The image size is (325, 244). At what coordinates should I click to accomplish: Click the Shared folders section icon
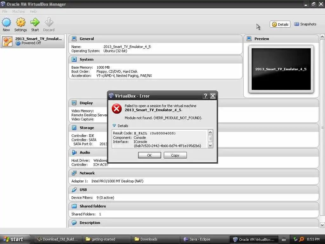[x=74, y=206]
